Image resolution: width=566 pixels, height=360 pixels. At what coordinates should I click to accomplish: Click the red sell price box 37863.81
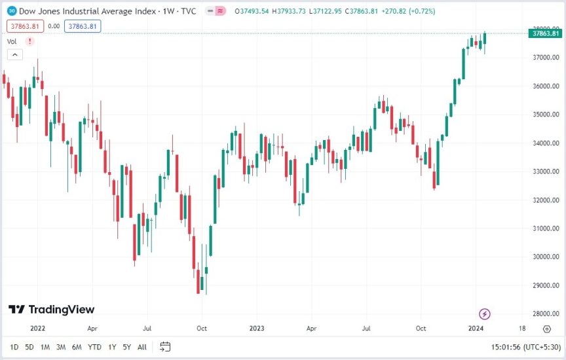pos(24,26)
